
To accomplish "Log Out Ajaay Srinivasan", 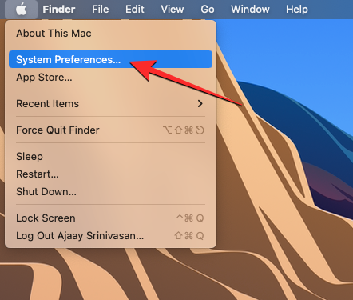I will click(x=110, y=236).
